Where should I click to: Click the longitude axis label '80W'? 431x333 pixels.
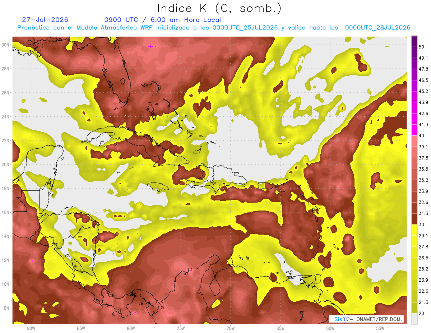pyautogui.click(x=131, y=328)
